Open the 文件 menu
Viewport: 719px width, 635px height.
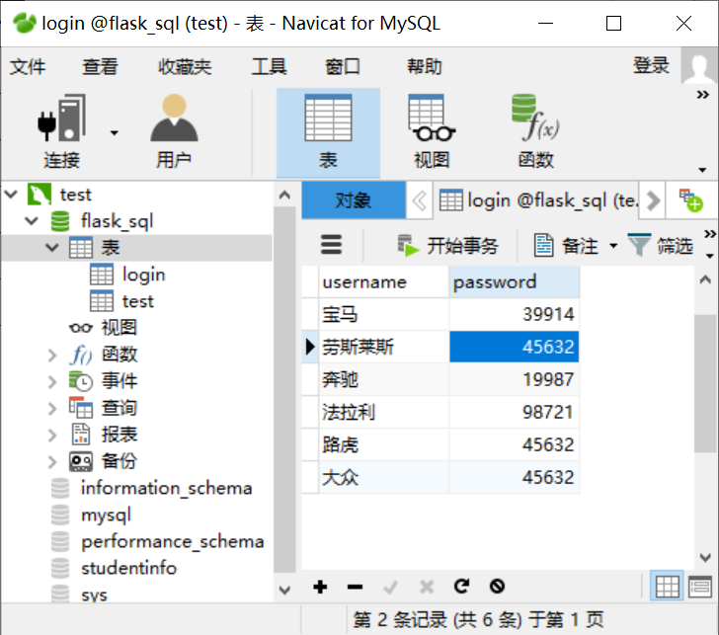28,67
